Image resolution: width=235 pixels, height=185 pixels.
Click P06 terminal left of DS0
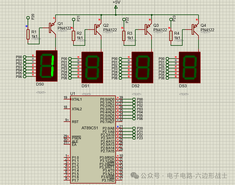coord(24,76)
